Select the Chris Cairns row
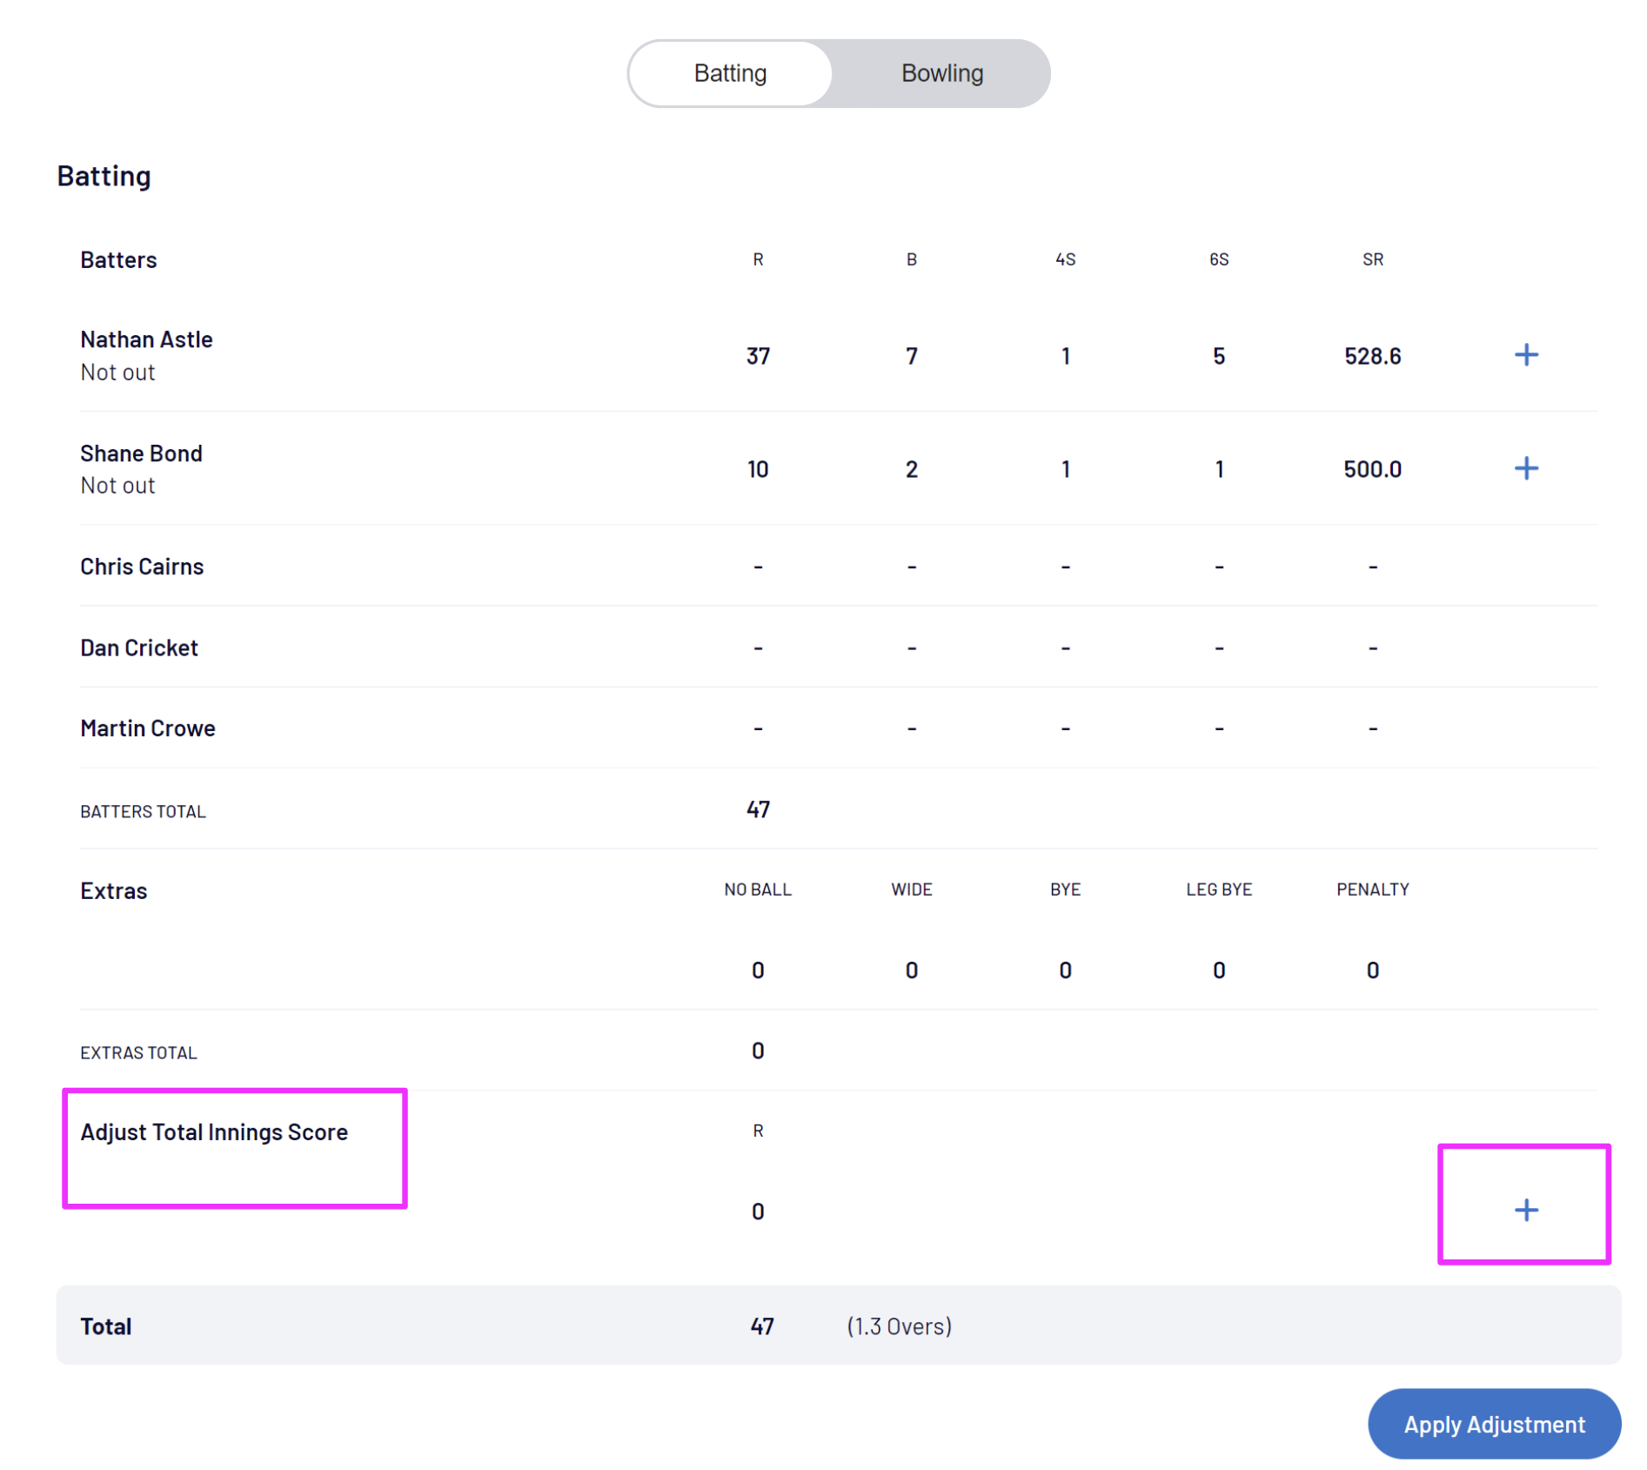 point(142,567)
